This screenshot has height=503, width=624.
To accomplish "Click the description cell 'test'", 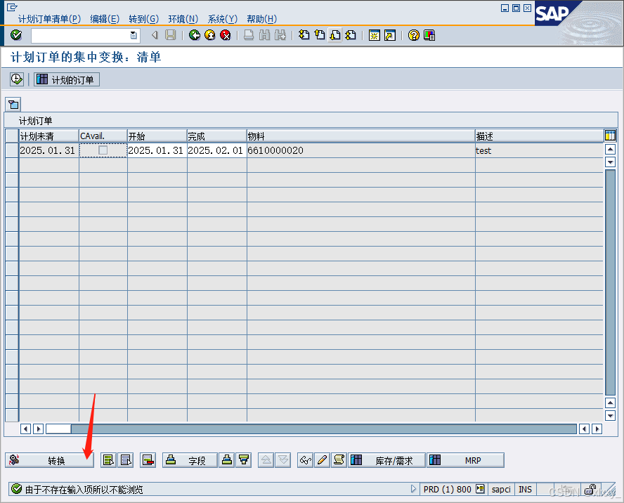I will coord(539,150).
